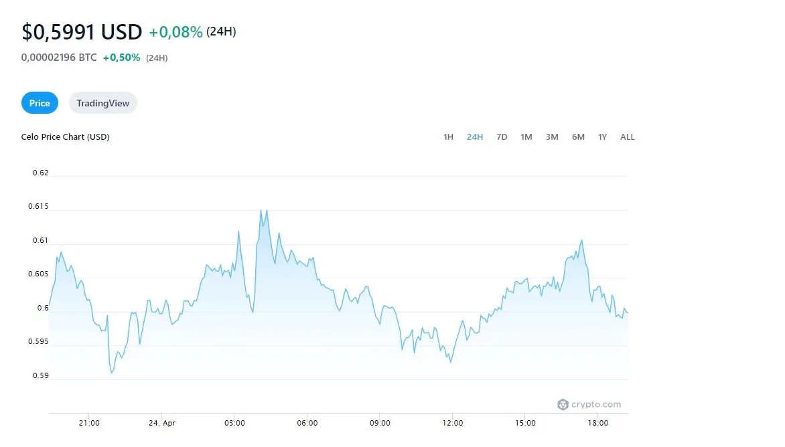Select the 1H timeframe
785x447 pixels.
448,137
